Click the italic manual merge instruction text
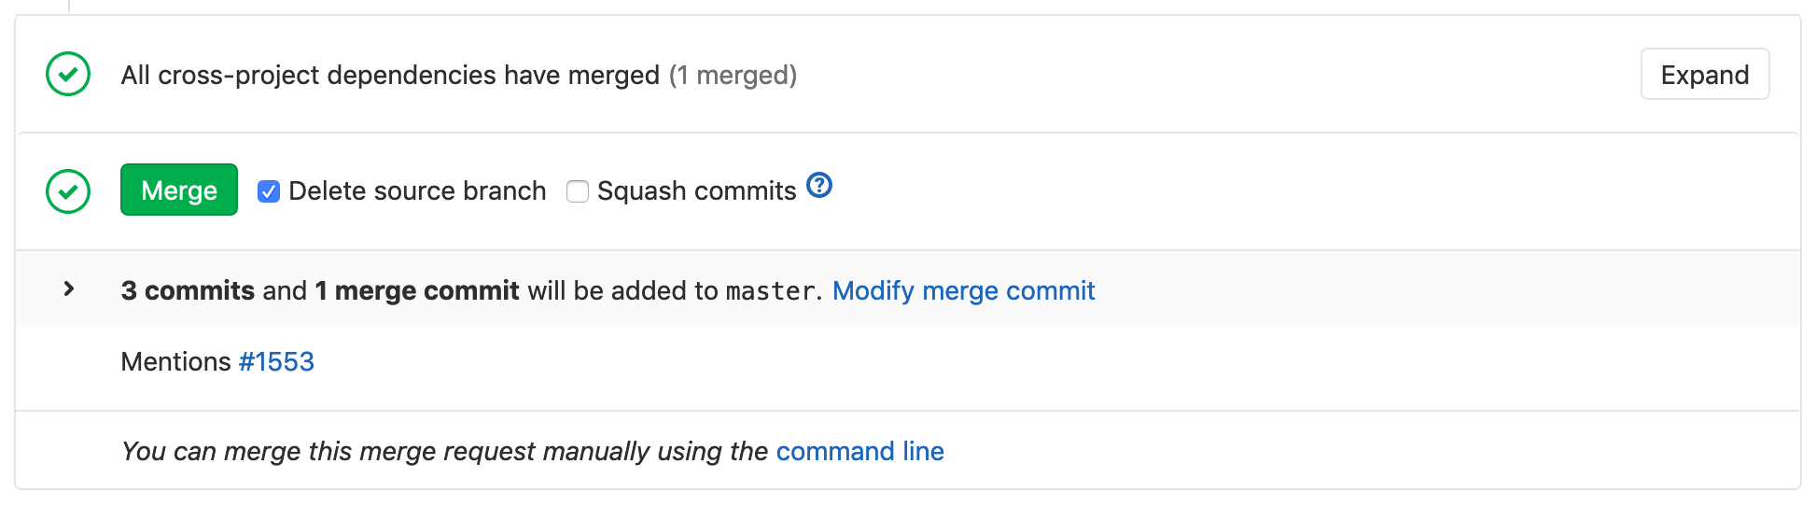Screen dimensions: 1816x506 (444, 452)
